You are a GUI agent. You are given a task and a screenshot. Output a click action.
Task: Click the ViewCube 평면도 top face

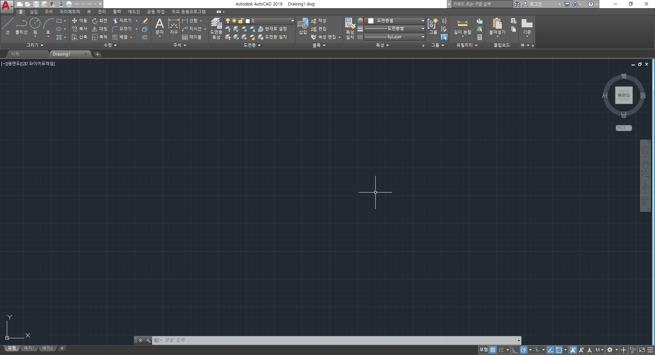click(624, 95)
